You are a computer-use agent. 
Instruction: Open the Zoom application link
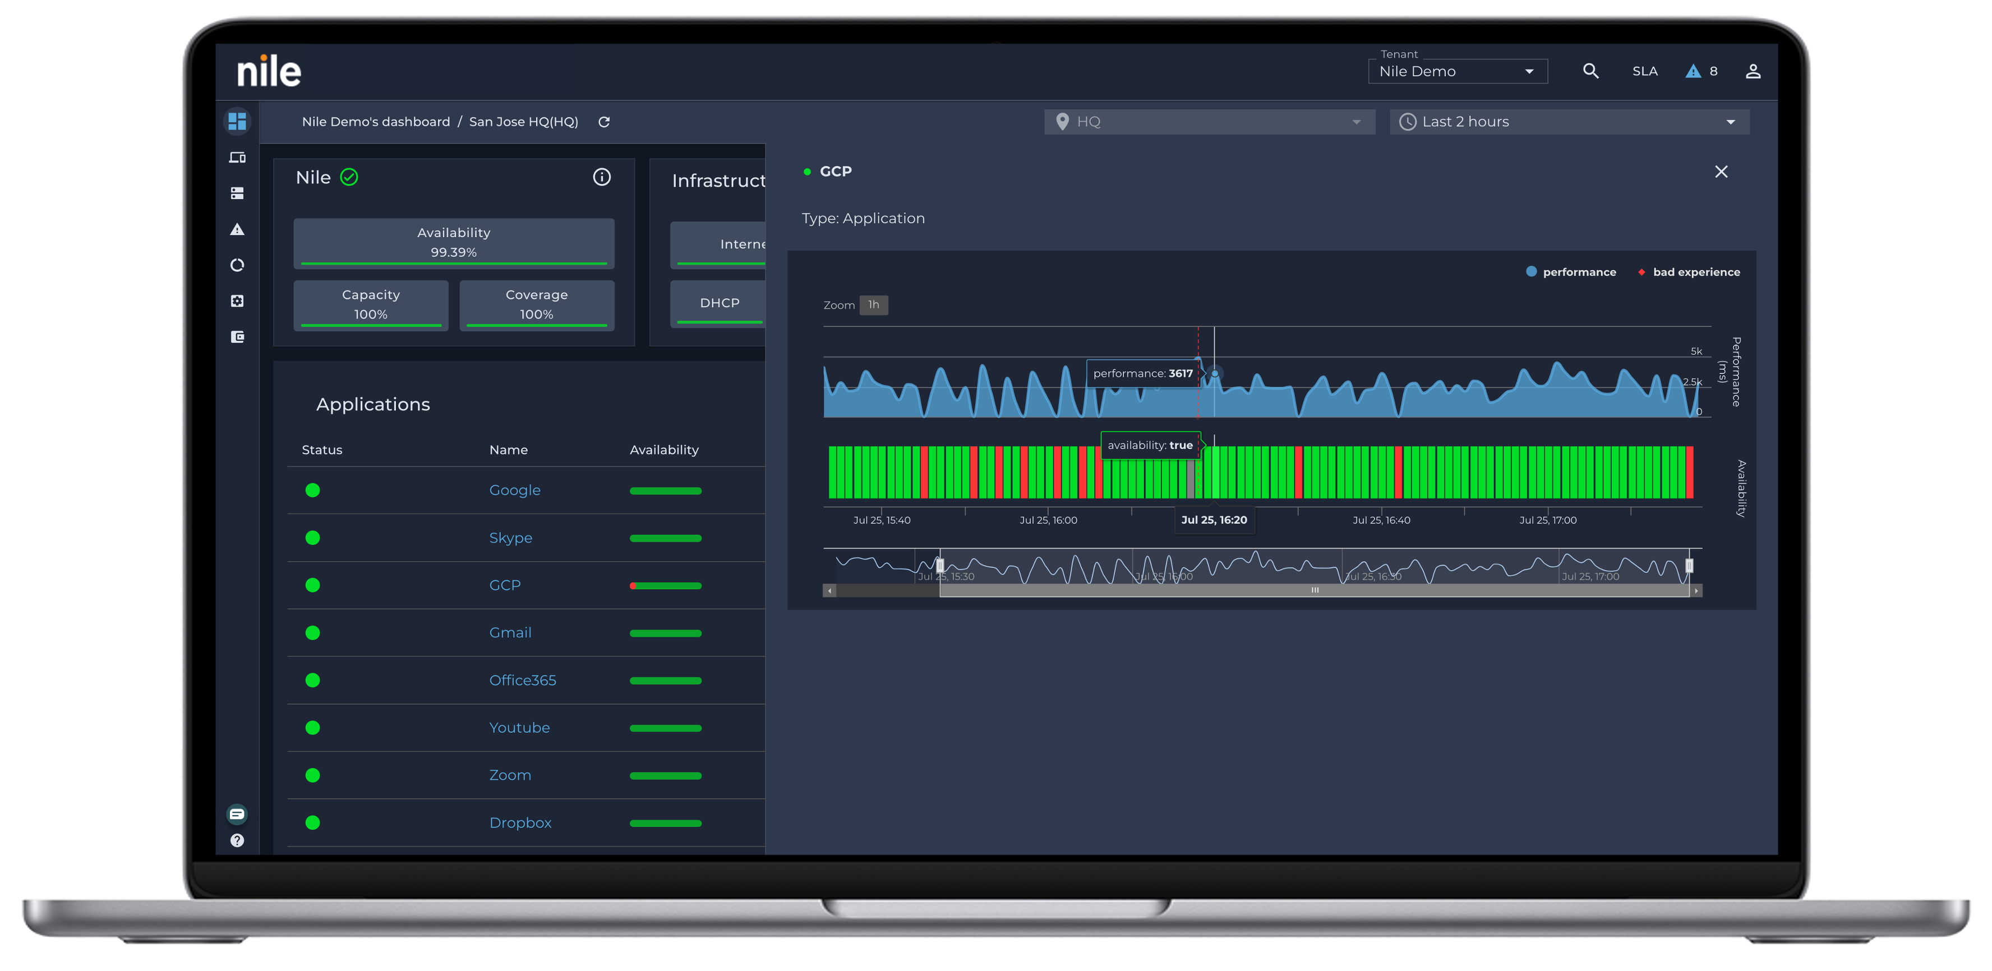point(510,775)
